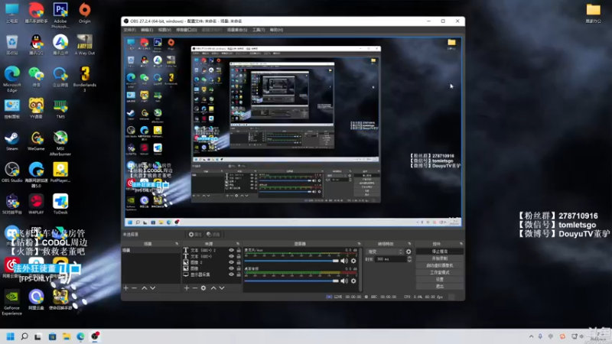Open the Windows Start button on the taskbar

click(11, 336)
